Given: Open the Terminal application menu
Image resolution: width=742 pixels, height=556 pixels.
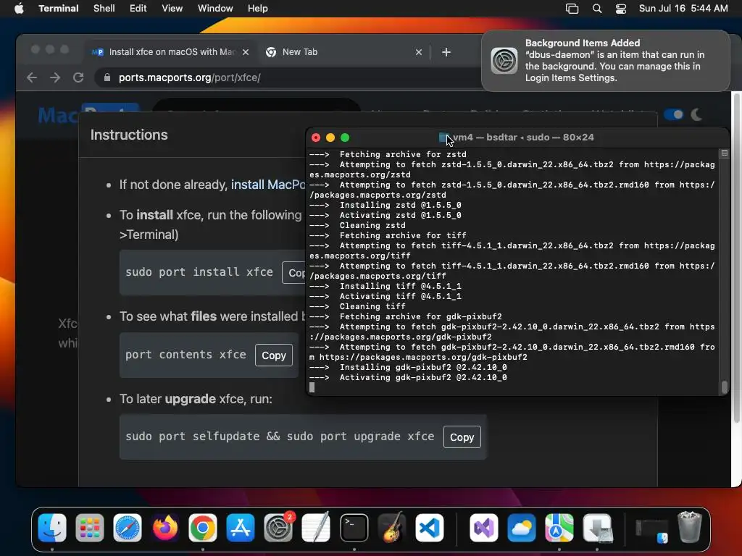Looking at the screenshot, I should 59,9.
